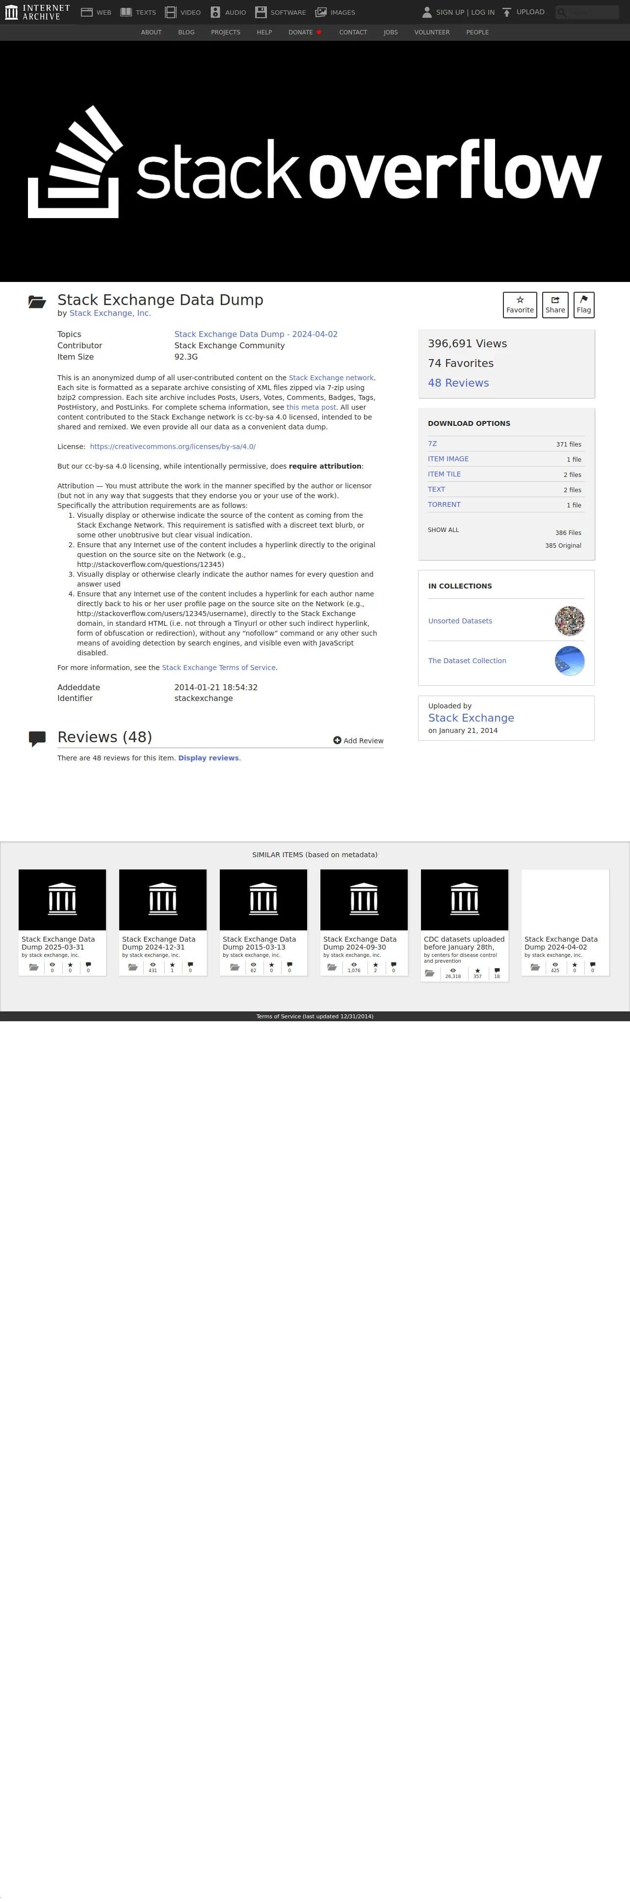Click SHOW ALL download files
Image resolution: width=630 pixels, height=1902 pixels.
click(x=444, y=530)
